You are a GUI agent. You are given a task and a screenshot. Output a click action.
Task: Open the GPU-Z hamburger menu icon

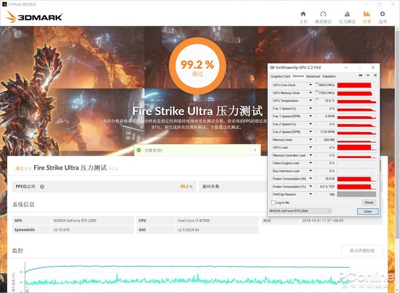(374, 76)
